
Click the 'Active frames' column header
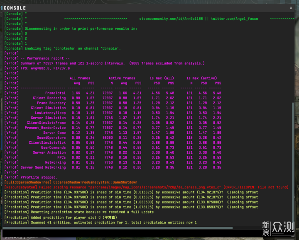pyautogui.click(x=122, y=78)
